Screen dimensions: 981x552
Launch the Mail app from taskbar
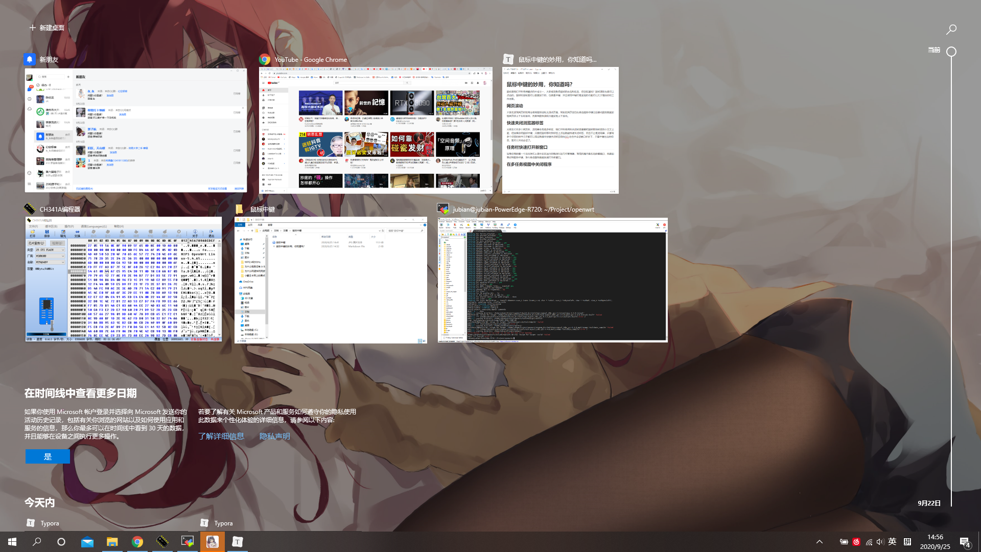(87, 542)
